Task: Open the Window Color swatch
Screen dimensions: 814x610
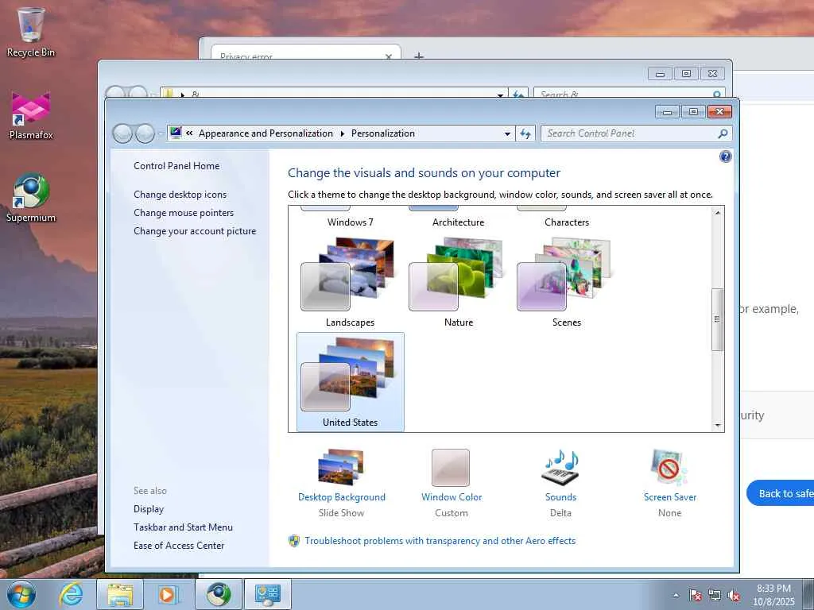Action: tap(451, 467)
